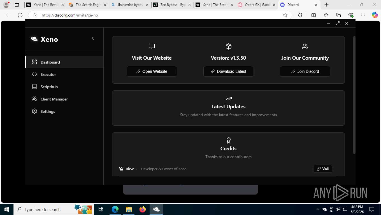Click the Scripthub book icon
The height and width of the screenshot is (215, 381).
34,87
